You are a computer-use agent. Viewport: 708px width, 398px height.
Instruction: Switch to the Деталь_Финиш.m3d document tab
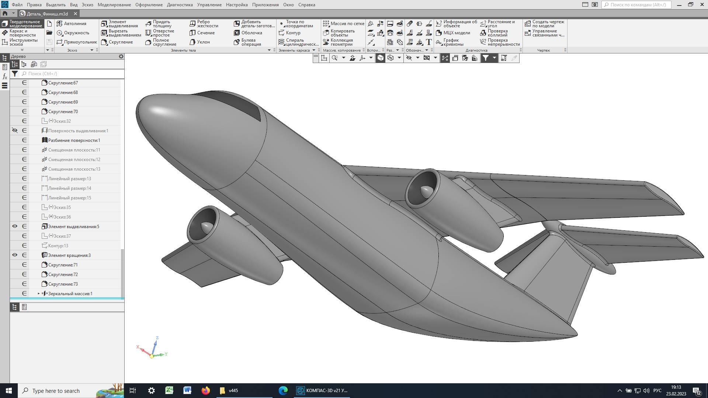tap(47, 14)
